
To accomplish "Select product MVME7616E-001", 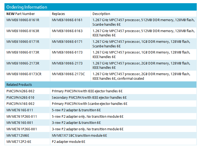I will pyautogui.click(x=20, y=123).
